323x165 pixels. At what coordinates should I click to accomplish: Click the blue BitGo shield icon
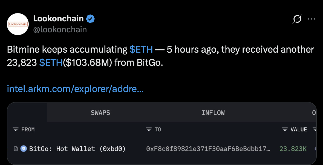tap(24, 149)
